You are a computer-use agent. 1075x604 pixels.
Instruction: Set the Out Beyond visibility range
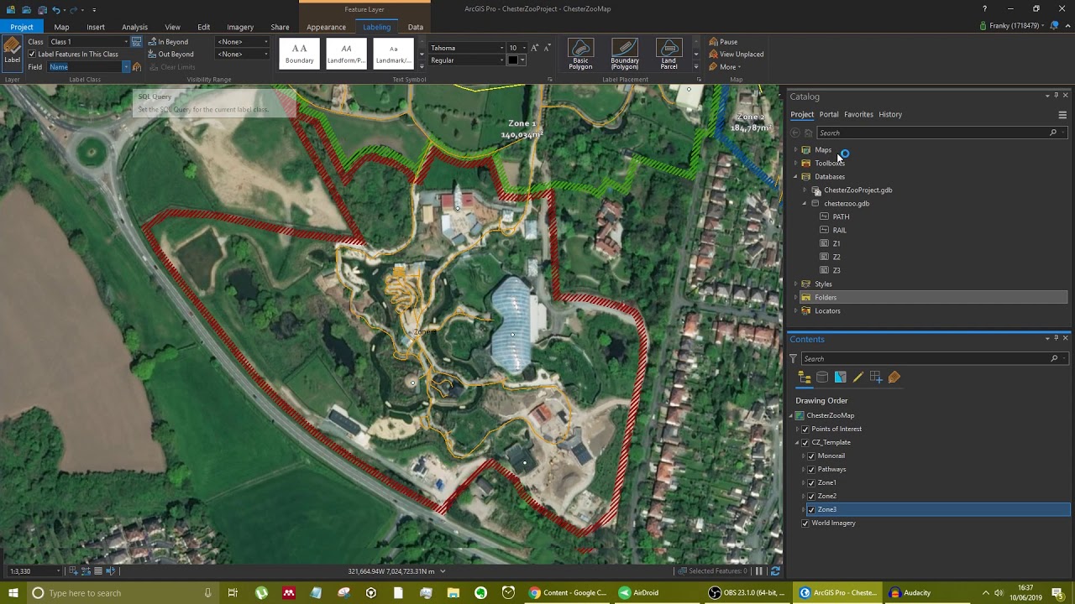[x=243, y=55]
